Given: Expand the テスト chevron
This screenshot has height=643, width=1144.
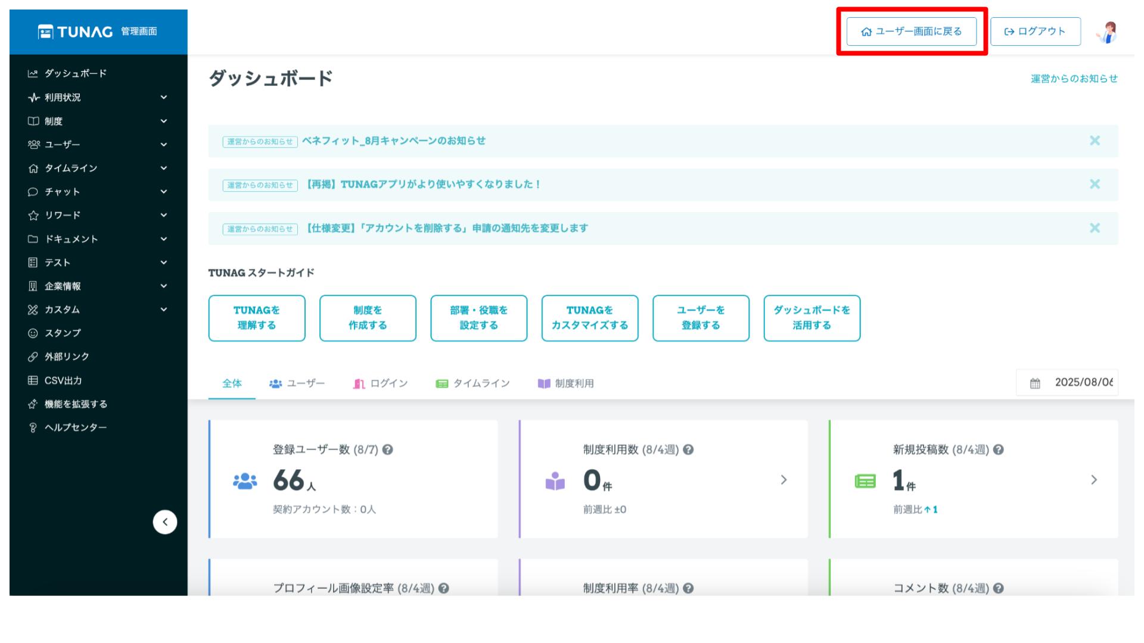Looking at the screenshot, I should [x=164, y=263].
